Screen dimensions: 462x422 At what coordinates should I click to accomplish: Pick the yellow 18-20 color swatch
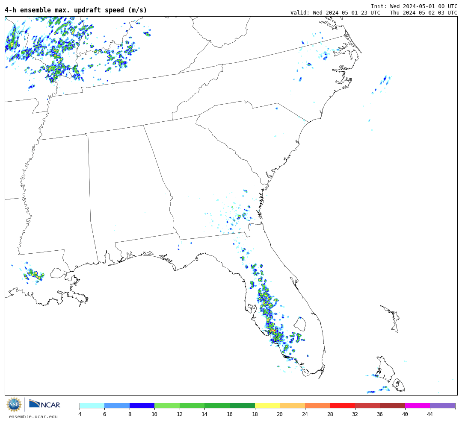point(267,405)
